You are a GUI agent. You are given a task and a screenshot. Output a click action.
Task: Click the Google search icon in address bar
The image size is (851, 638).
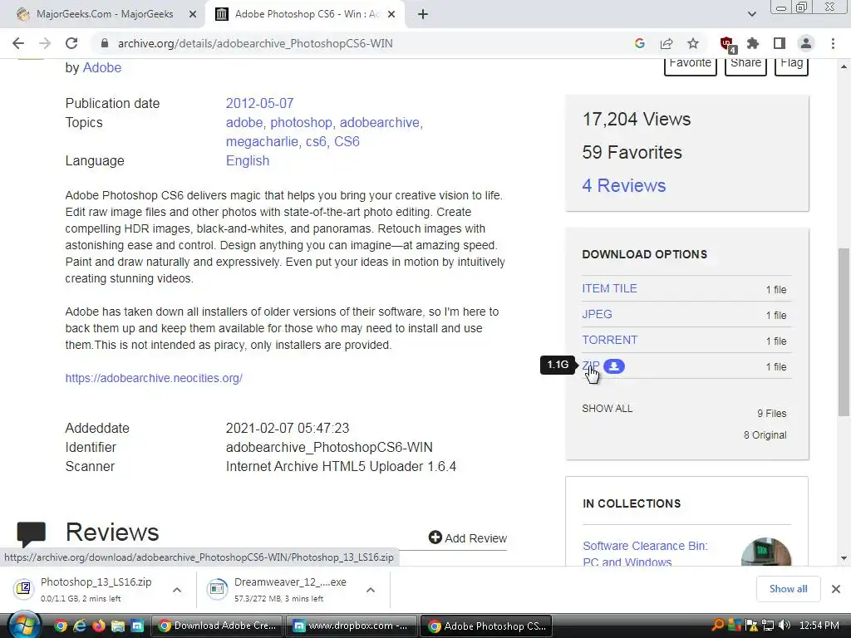coord(640,43)
